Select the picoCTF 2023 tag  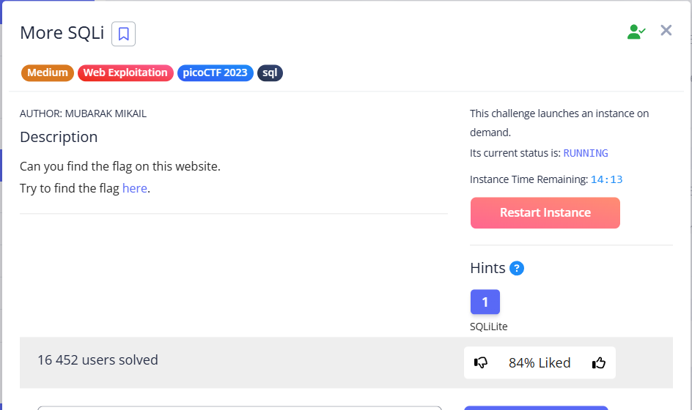[215, 72]
